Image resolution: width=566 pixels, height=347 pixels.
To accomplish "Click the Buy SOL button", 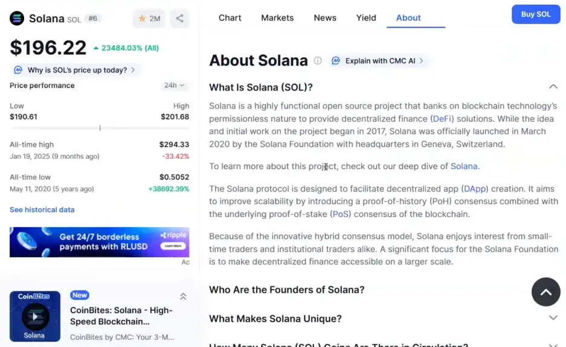I will click(x=536, y=14).
